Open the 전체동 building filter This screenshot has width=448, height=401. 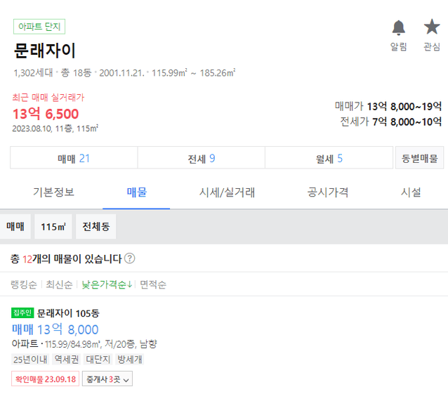pyautogui.click(x=96, y=226)
